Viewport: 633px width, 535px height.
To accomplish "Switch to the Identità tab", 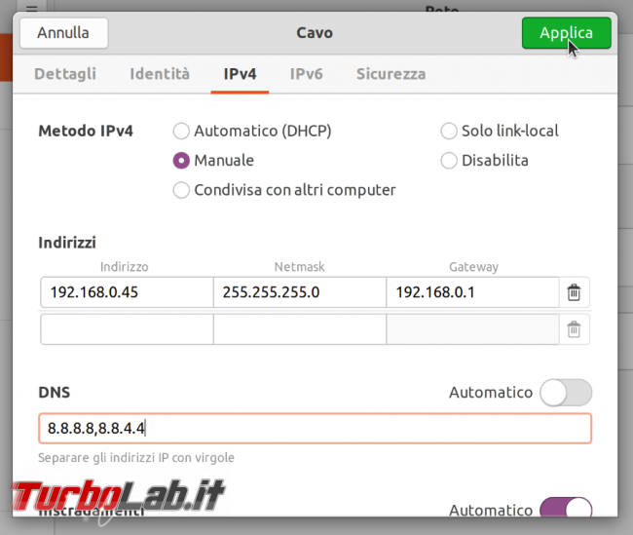I will click(160, 74).
